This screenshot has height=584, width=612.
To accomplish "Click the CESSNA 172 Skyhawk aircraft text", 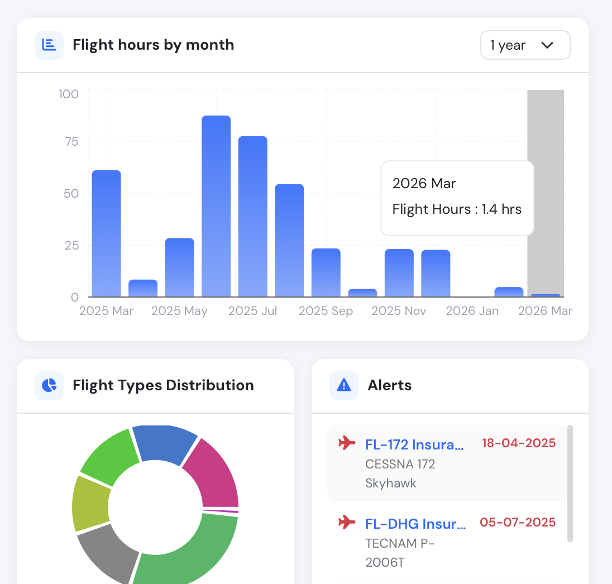I will [400, 473].
